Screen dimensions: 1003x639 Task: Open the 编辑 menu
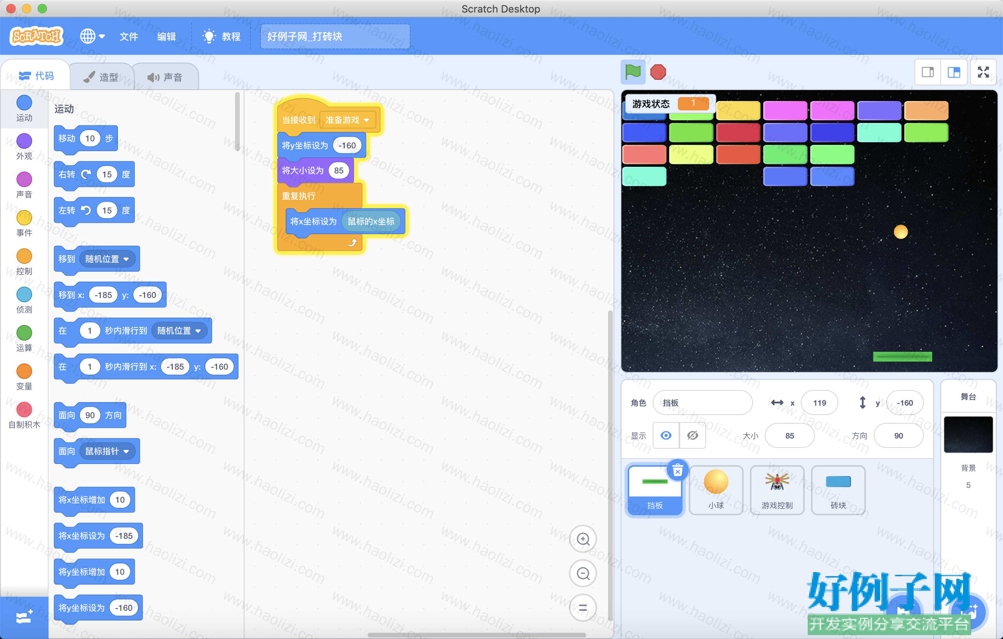coord(166,37)
